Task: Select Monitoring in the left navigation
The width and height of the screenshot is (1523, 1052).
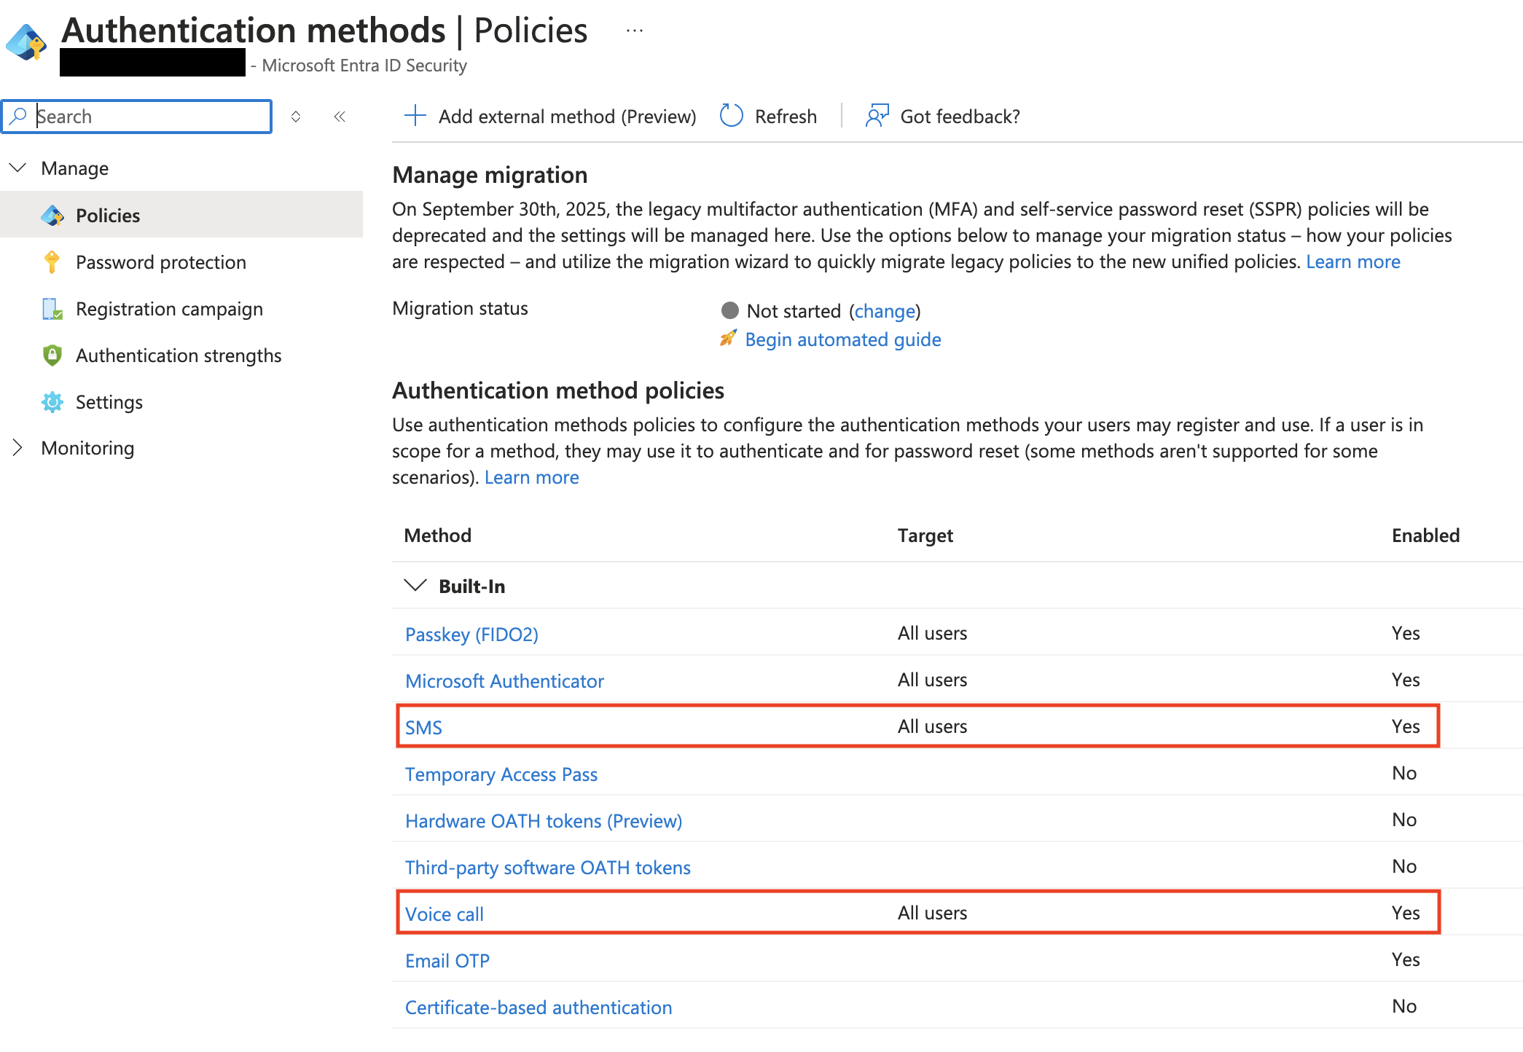Action: 87,447
